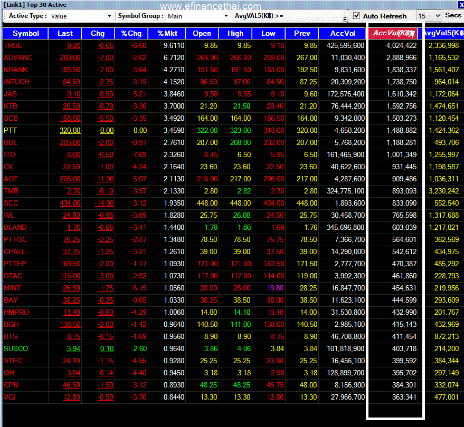Viewport: 464px width, 427px height.
Task: Click MINT low price 19.80
Action: [x=275, y=288]
